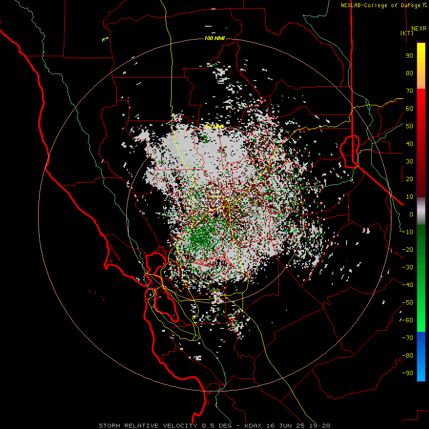Click the -30 value on velocity scale
This screenshot has width=429, height=429.
pos(408,267)
